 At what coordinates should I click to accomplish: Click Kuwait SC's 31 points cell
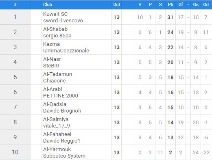[170, 17]
